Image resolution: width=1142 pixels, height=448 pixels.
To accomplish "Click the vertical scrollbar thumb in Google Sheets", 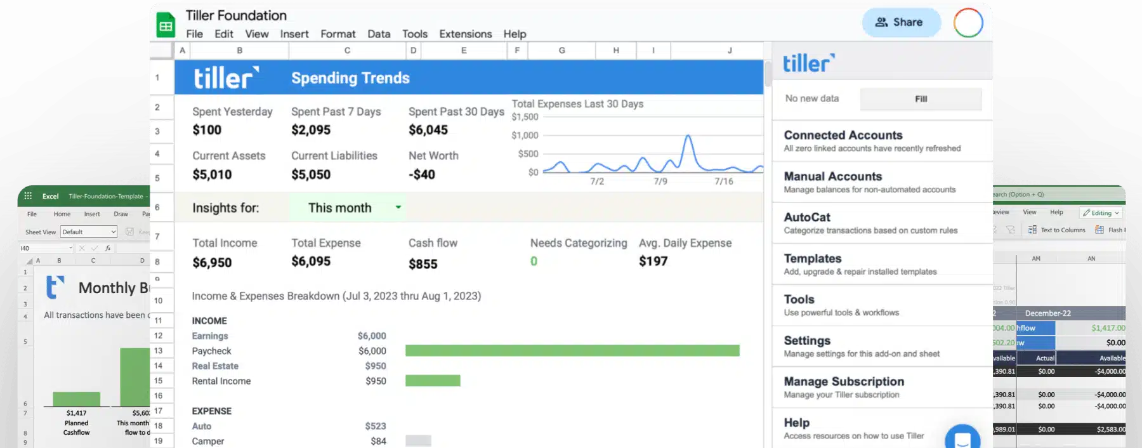I will click(768, 73).
